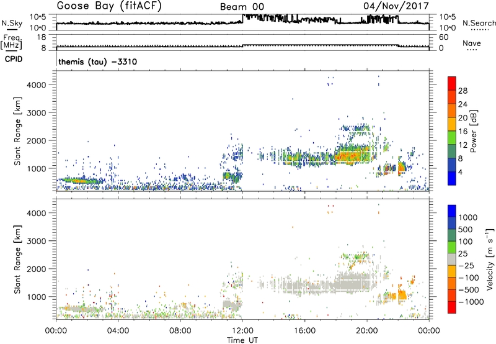Click the gray segment of the Velocity color bar
This screenshot has width=496, height=344.
pyautogui.click(x=452, y=260)
